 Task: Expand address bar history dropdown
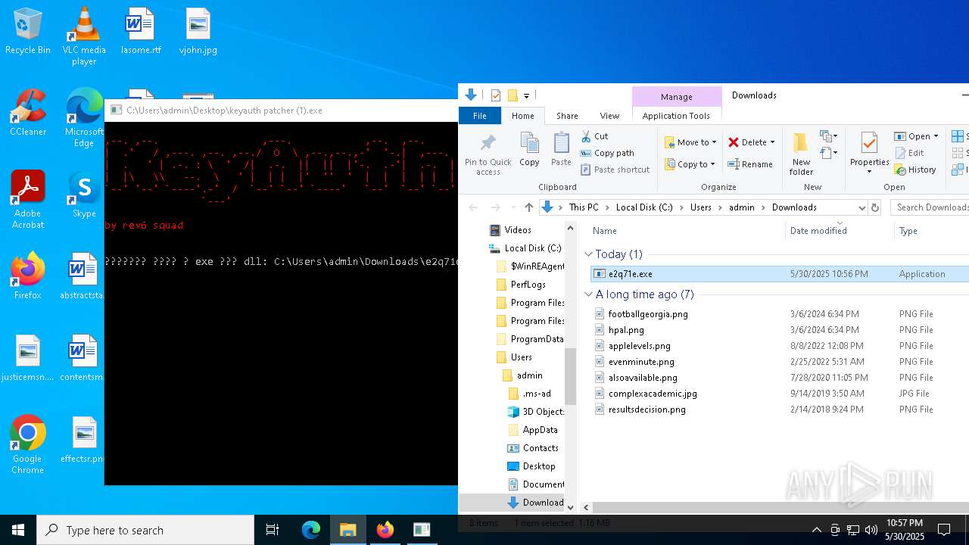tap(862, 207)
